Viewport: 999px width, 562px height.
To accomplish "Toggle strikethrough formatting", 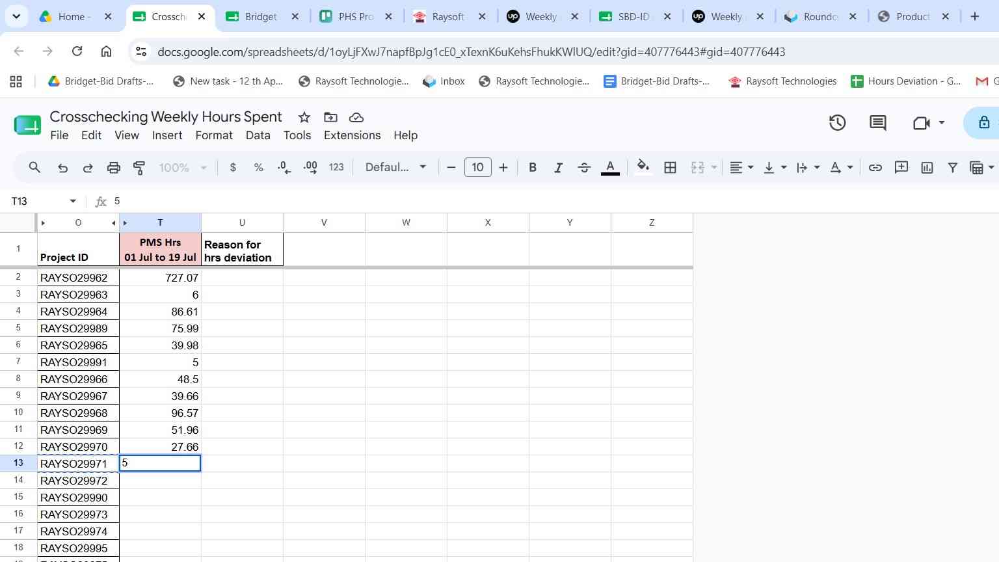I will point(584,167).
